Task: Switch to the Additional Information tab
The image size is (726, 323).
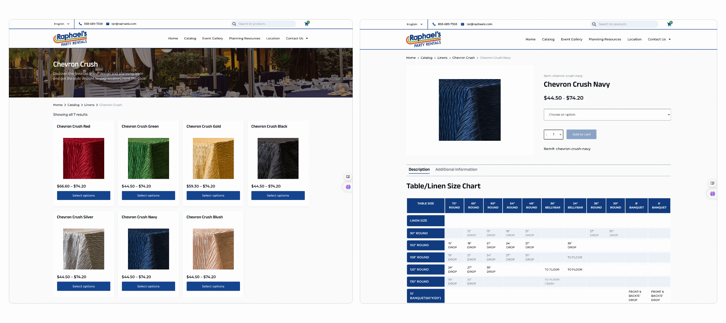Action: pos(456,169)
